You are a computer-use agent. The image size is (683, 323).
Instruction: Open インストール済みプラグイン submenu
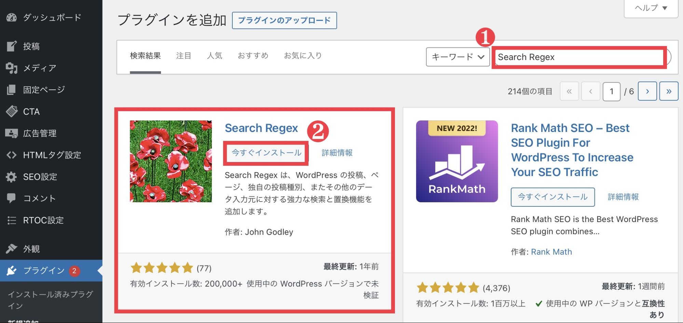point(50,300)
